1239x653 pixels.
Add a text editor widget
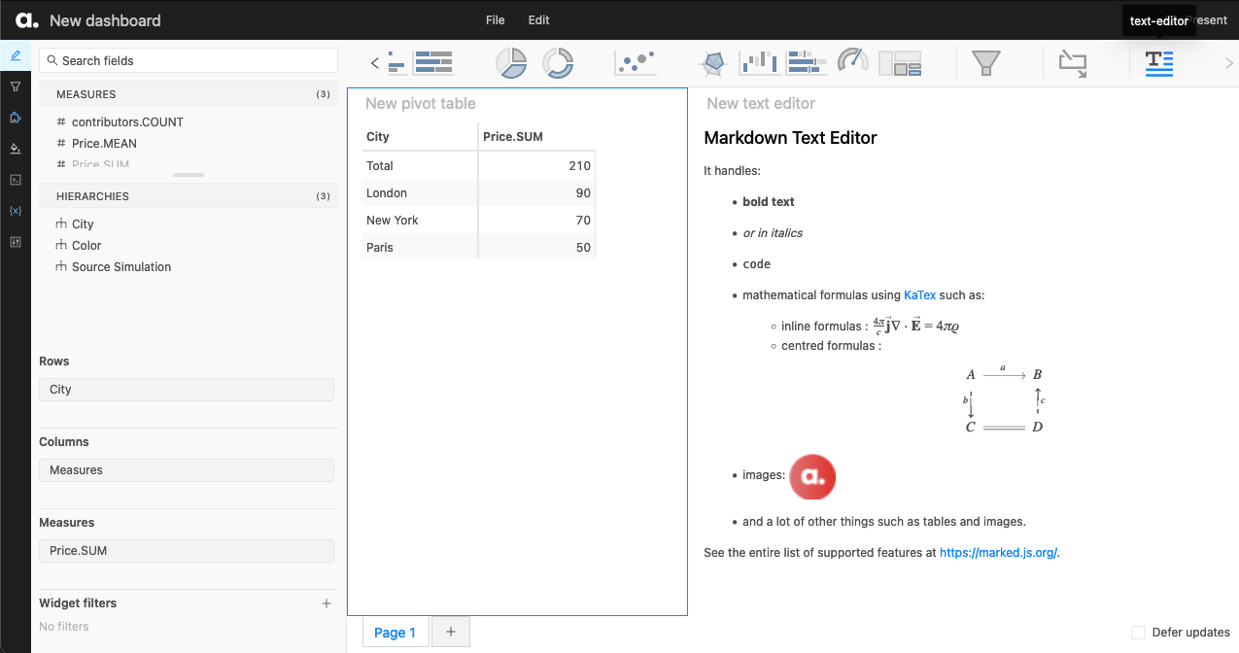click(1158, 62)
